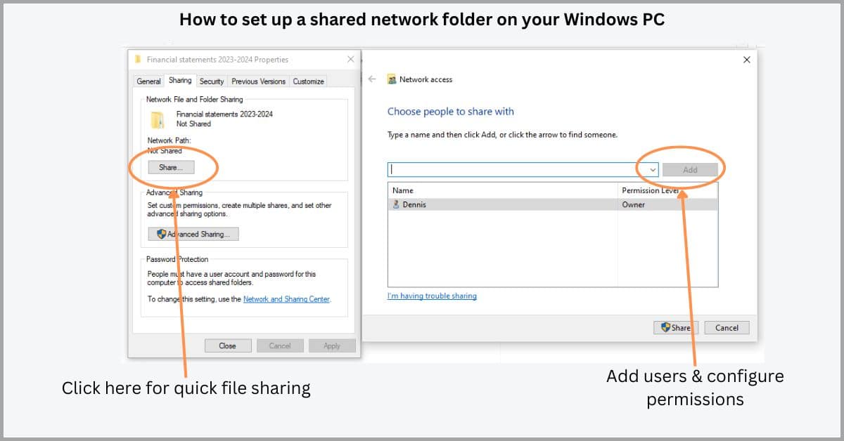Image resolution: width=844 pixels, height=441 pixels.
Task: Click the Add button
Action: pos(690,169)
